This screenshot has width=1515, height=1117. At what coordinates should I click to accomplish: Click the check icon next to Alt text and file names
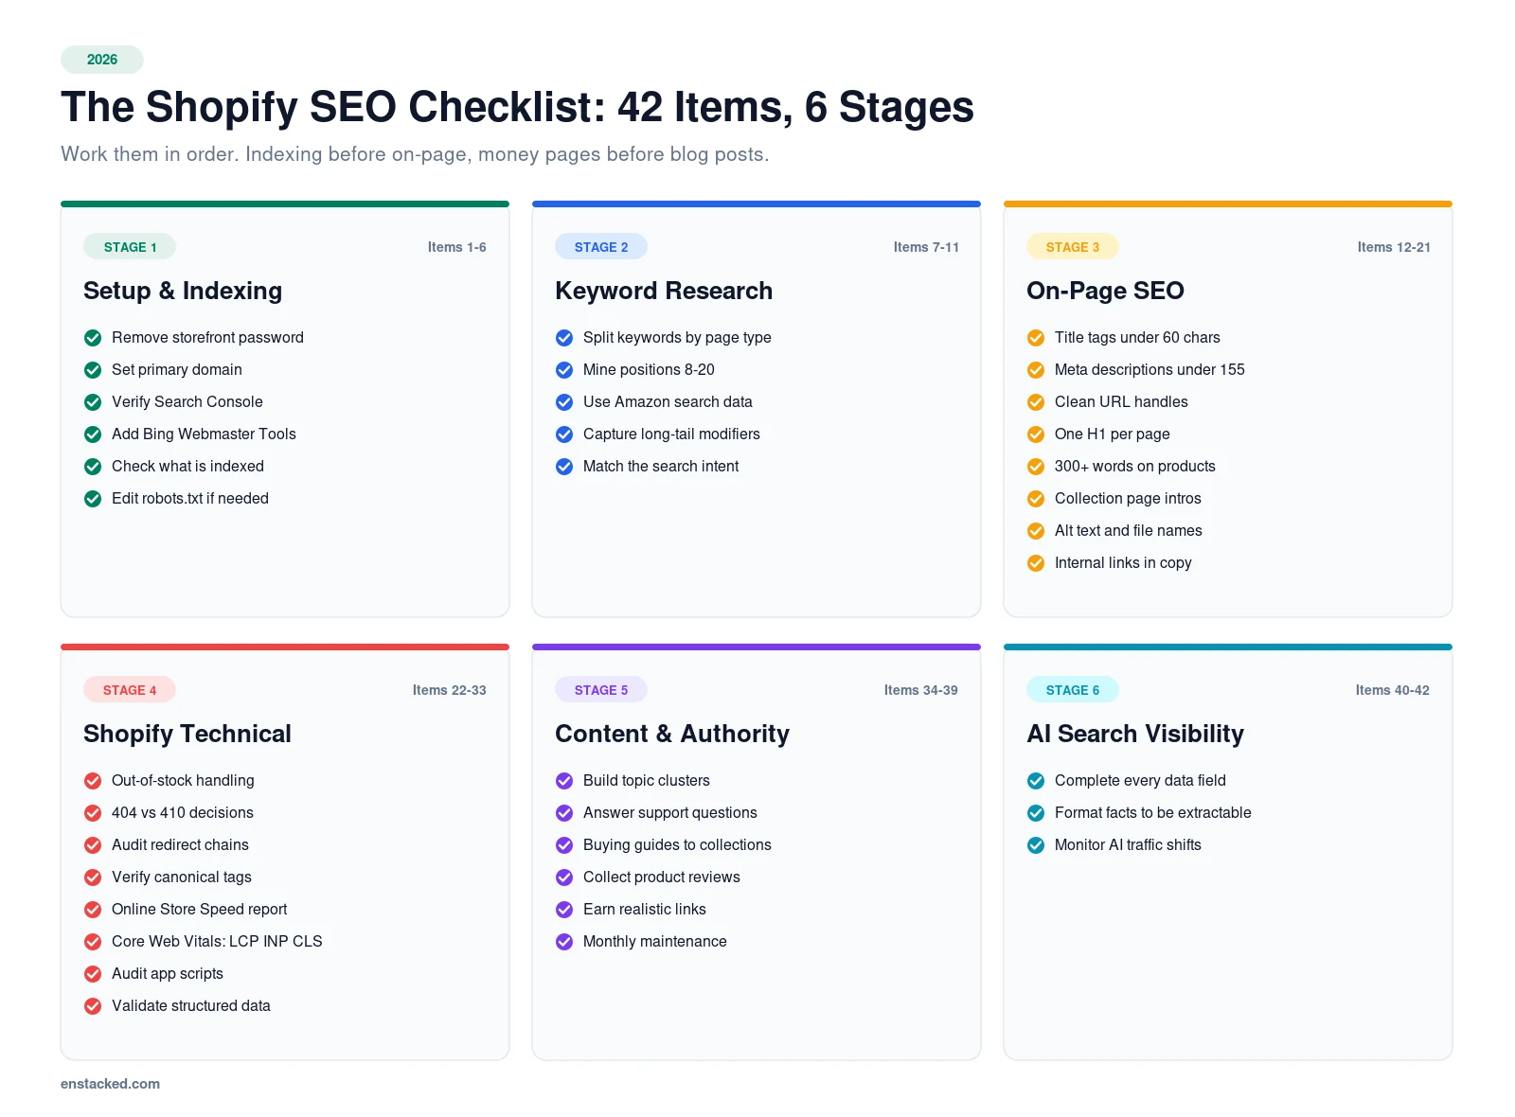point(1036,531)
